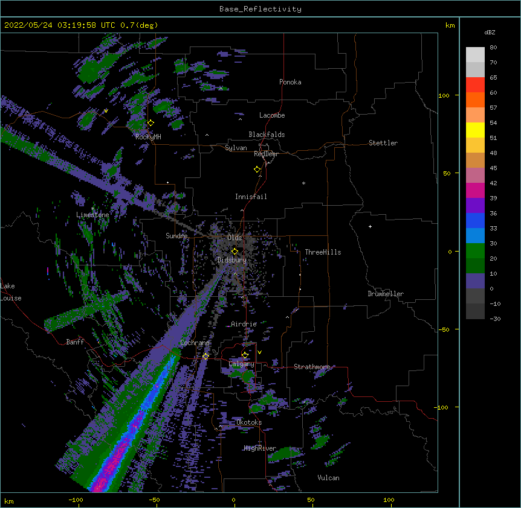Click the Olds label
This screenshot has height=508, width=521.
pos(235,238)
